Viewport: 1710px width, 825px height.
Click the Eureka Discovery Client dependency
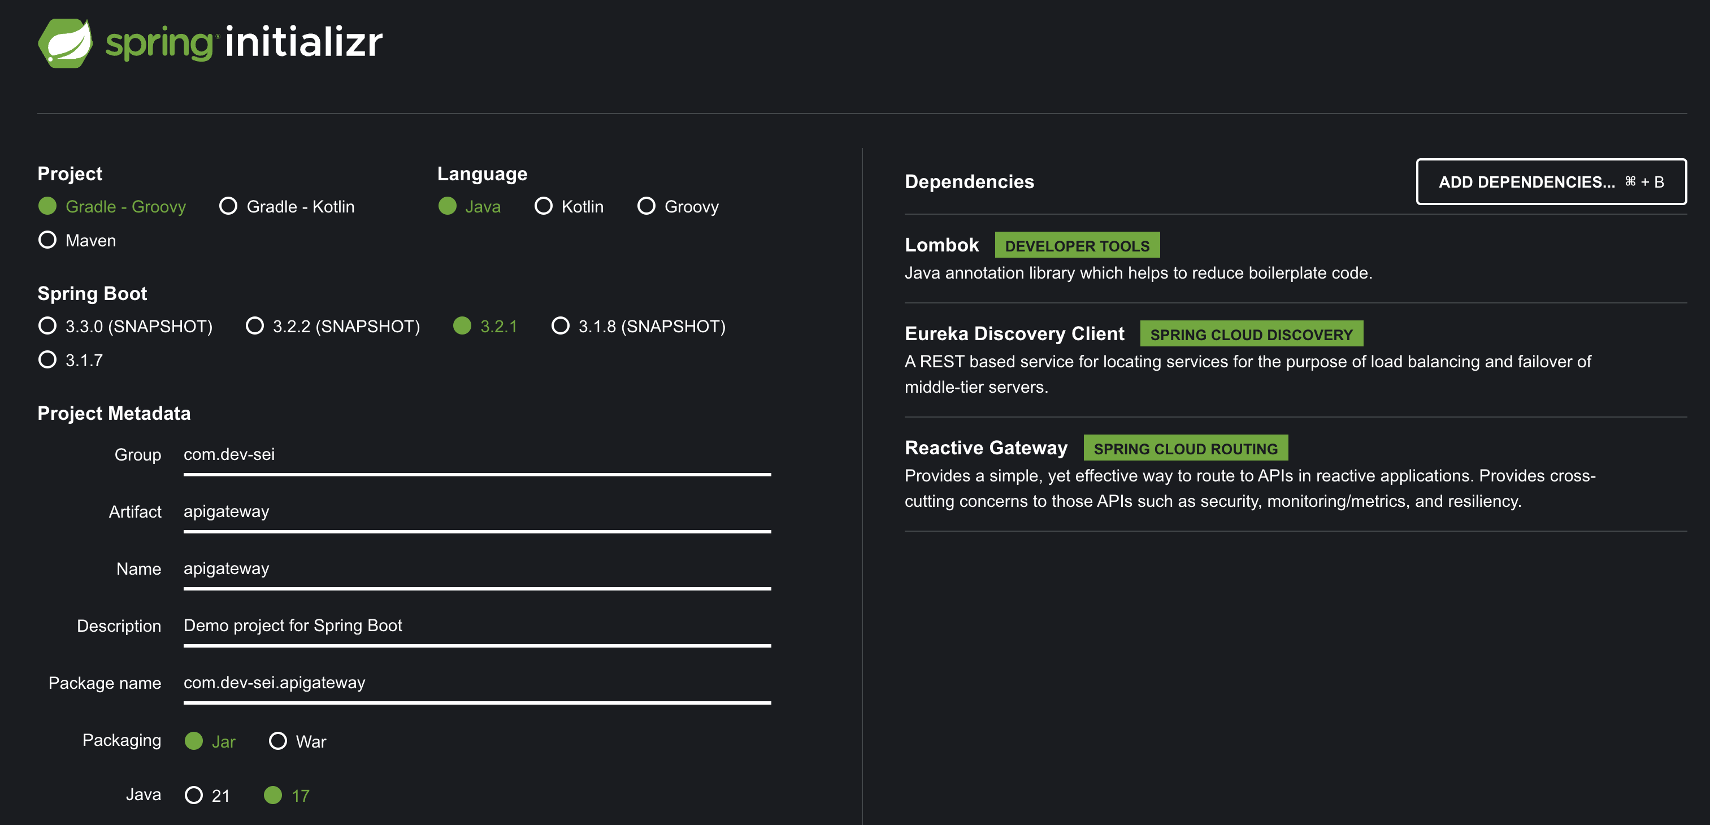(x=1014, y=334)
